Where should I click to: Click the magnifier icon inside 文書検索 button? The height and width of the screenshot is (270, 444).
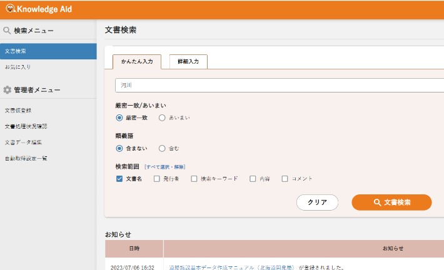377,202
